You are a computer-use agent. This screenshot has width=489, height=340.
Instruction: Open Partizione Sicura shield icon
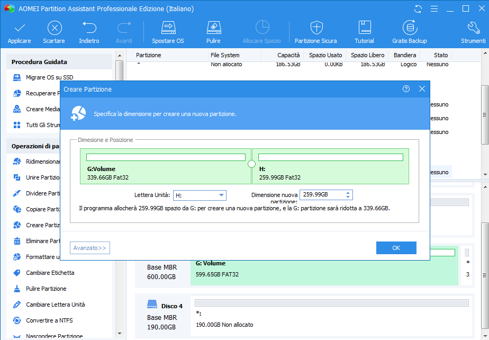[316, 28]
